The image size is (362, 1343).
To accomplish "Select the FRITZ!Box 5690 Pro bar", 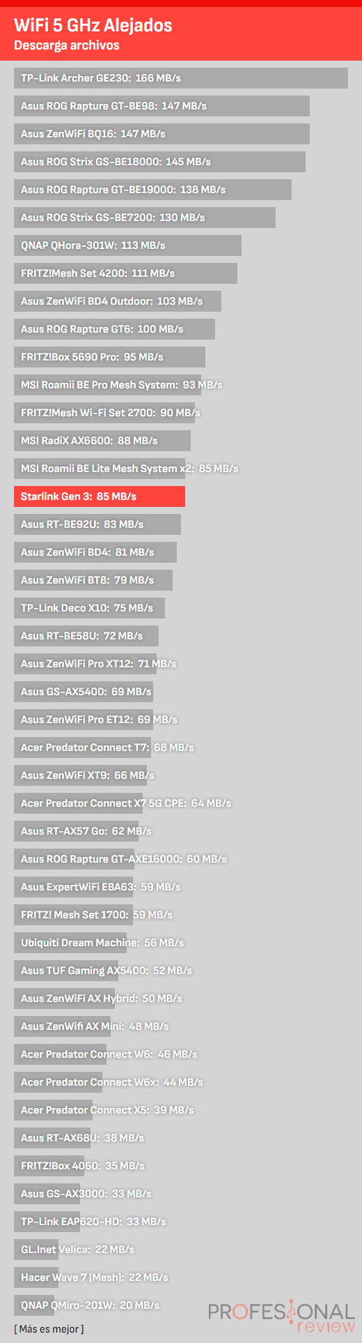I will 109,357.
